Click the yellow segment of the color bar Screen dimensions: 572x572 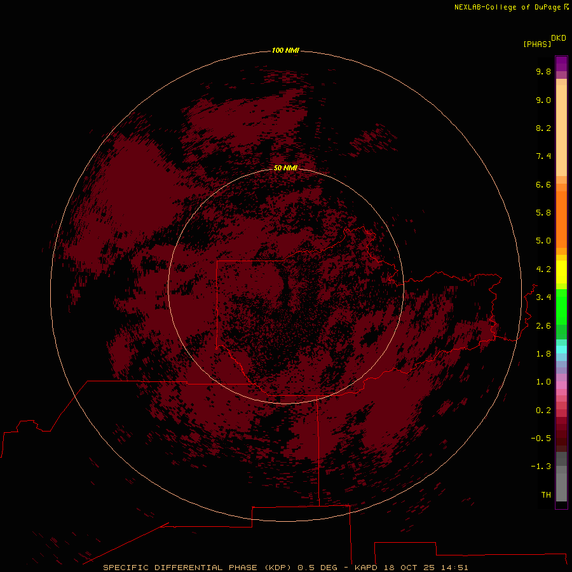[x=561, y=272]
